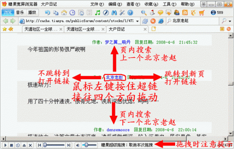The height and width of the screenshot is (149, 234).
Task: Close the second 天涯社区 tab
Action: pos(103,29)
